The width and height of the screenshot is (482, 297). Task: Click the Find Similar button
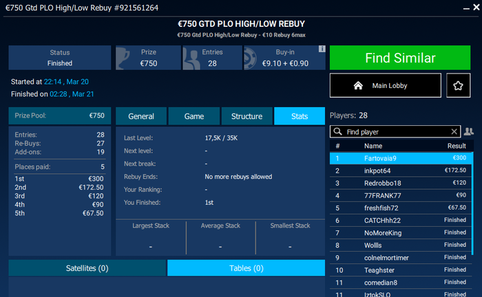[x=400, y=58]
